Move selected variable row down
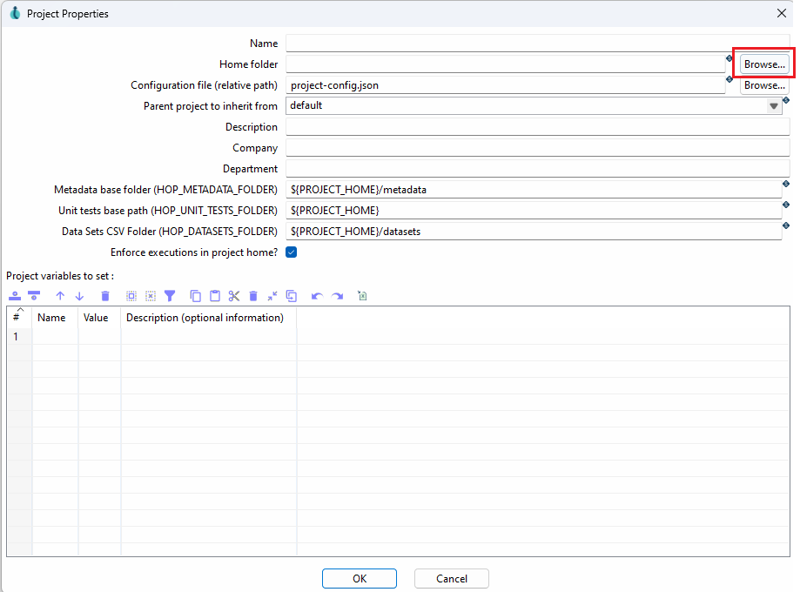 pos(79,296)
